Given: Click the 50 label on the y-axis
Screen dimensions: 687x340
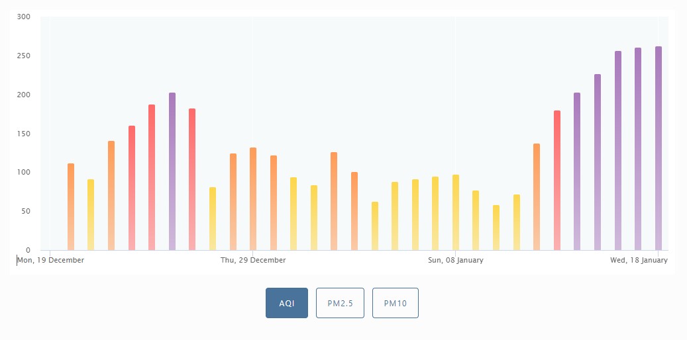Looking at the screenshot, I should (x=26, y=211).
